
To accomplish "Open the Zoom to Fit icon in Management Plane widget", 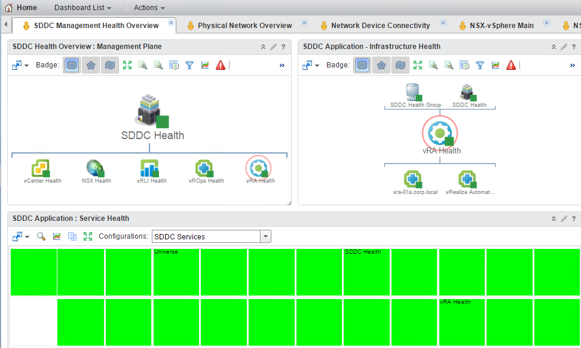I will [x=127, y=65].
